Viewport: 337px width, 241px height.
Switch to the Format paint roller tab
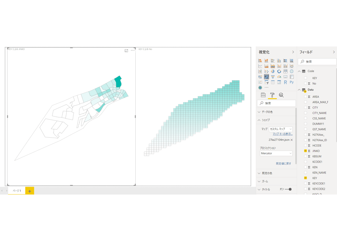point(272,95)
